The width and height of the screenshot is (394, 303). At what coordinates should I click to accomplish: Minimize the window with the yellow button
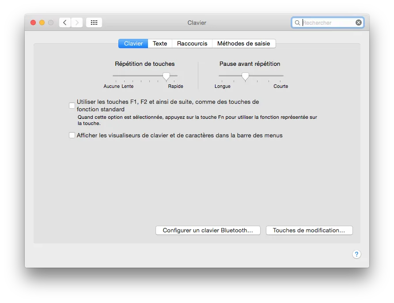[x=42, y=23]
